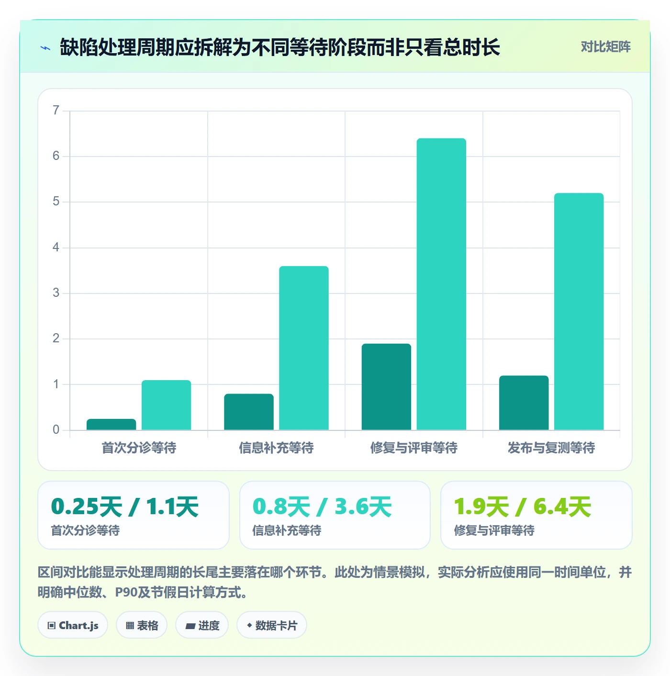The image size is (670, 676).
Task: Click the y-axis tick label 3
Action: point(56,293)
